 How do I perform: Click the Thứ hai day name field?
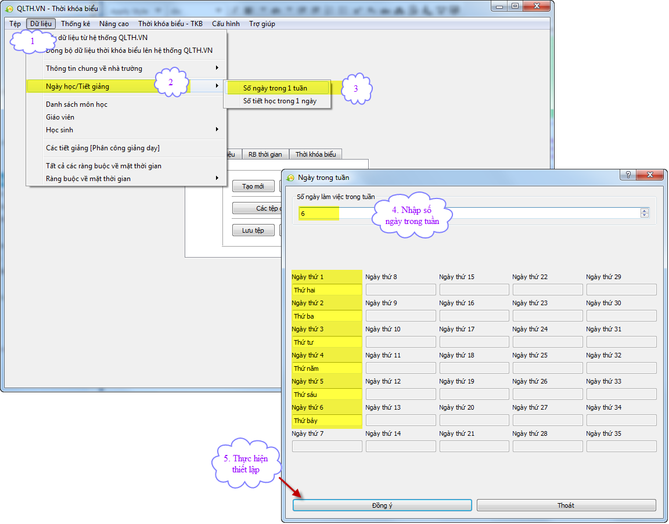click(327, 290)
